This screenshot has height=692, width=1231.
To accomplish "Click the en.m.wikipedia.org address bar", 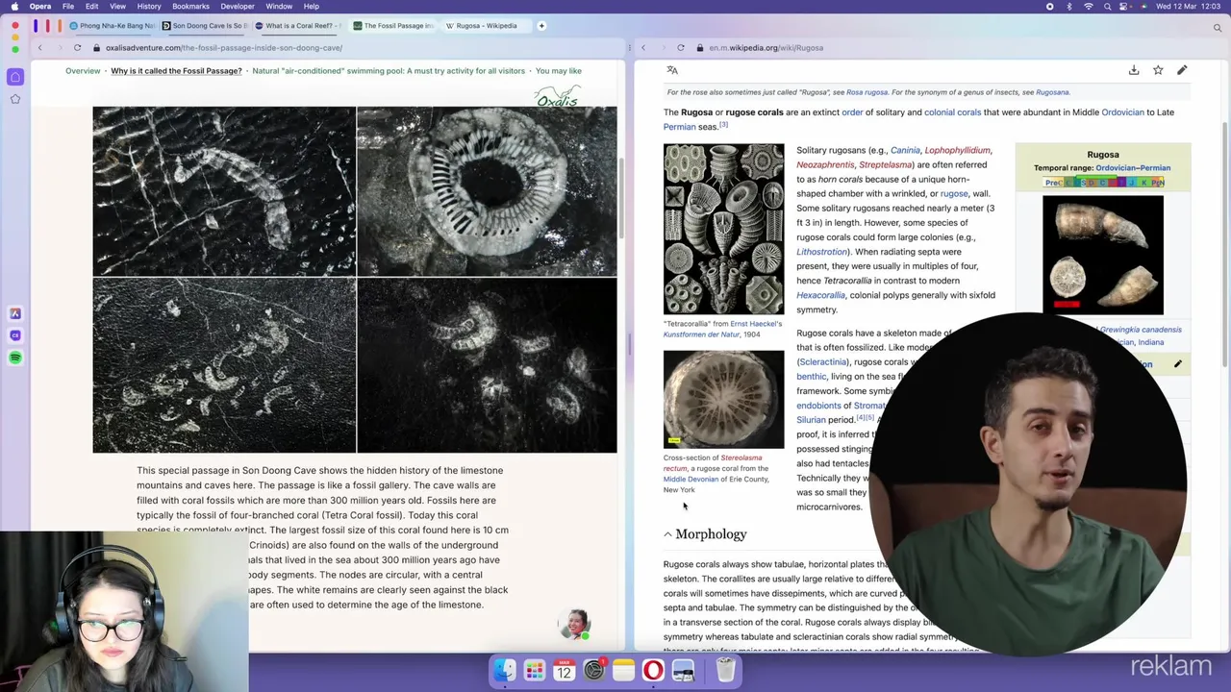I will [766, 47].
